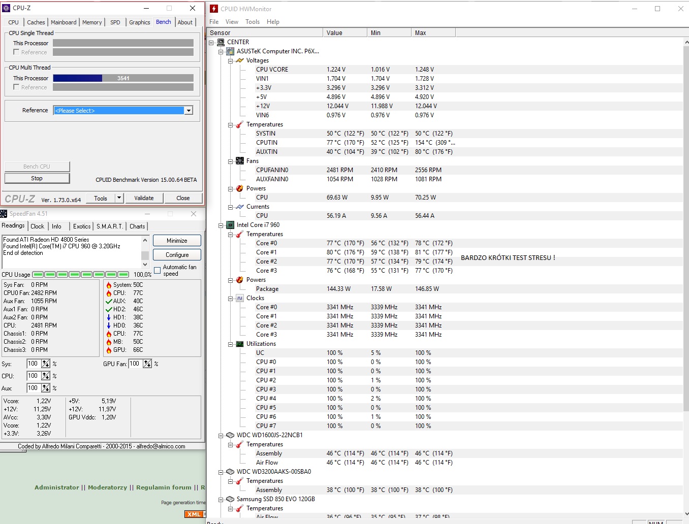Open the View menu in HWMonitor
Viewport: 689px width, 524px height.
[x=232, y=22]
